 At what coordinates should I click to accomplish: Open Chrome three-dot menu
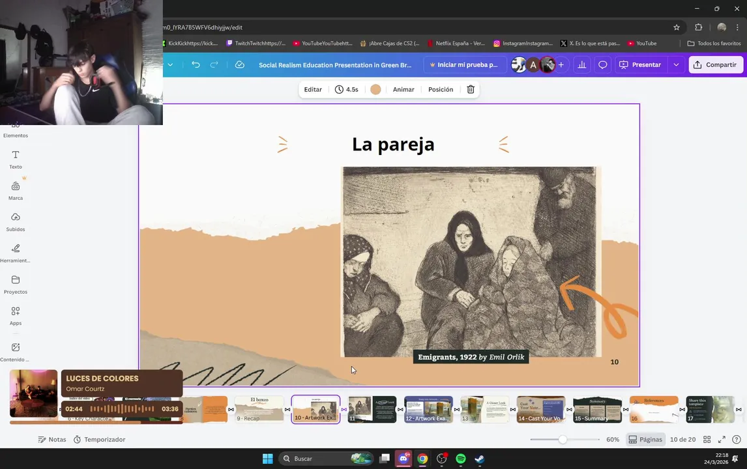[737, 27]
